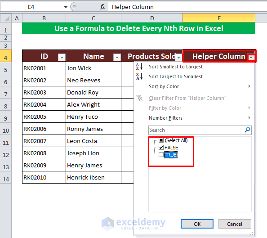Screen dimensions: 267x238
Task: Click the search magnifier icon in filter box
Action: click(247, 130)
